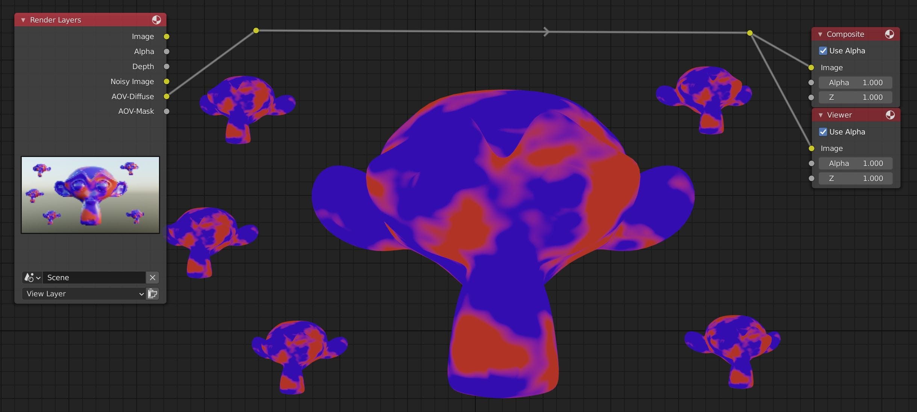
Task: Collapse the Render Layers node with its triangle
Action: [x=23, y=20]
